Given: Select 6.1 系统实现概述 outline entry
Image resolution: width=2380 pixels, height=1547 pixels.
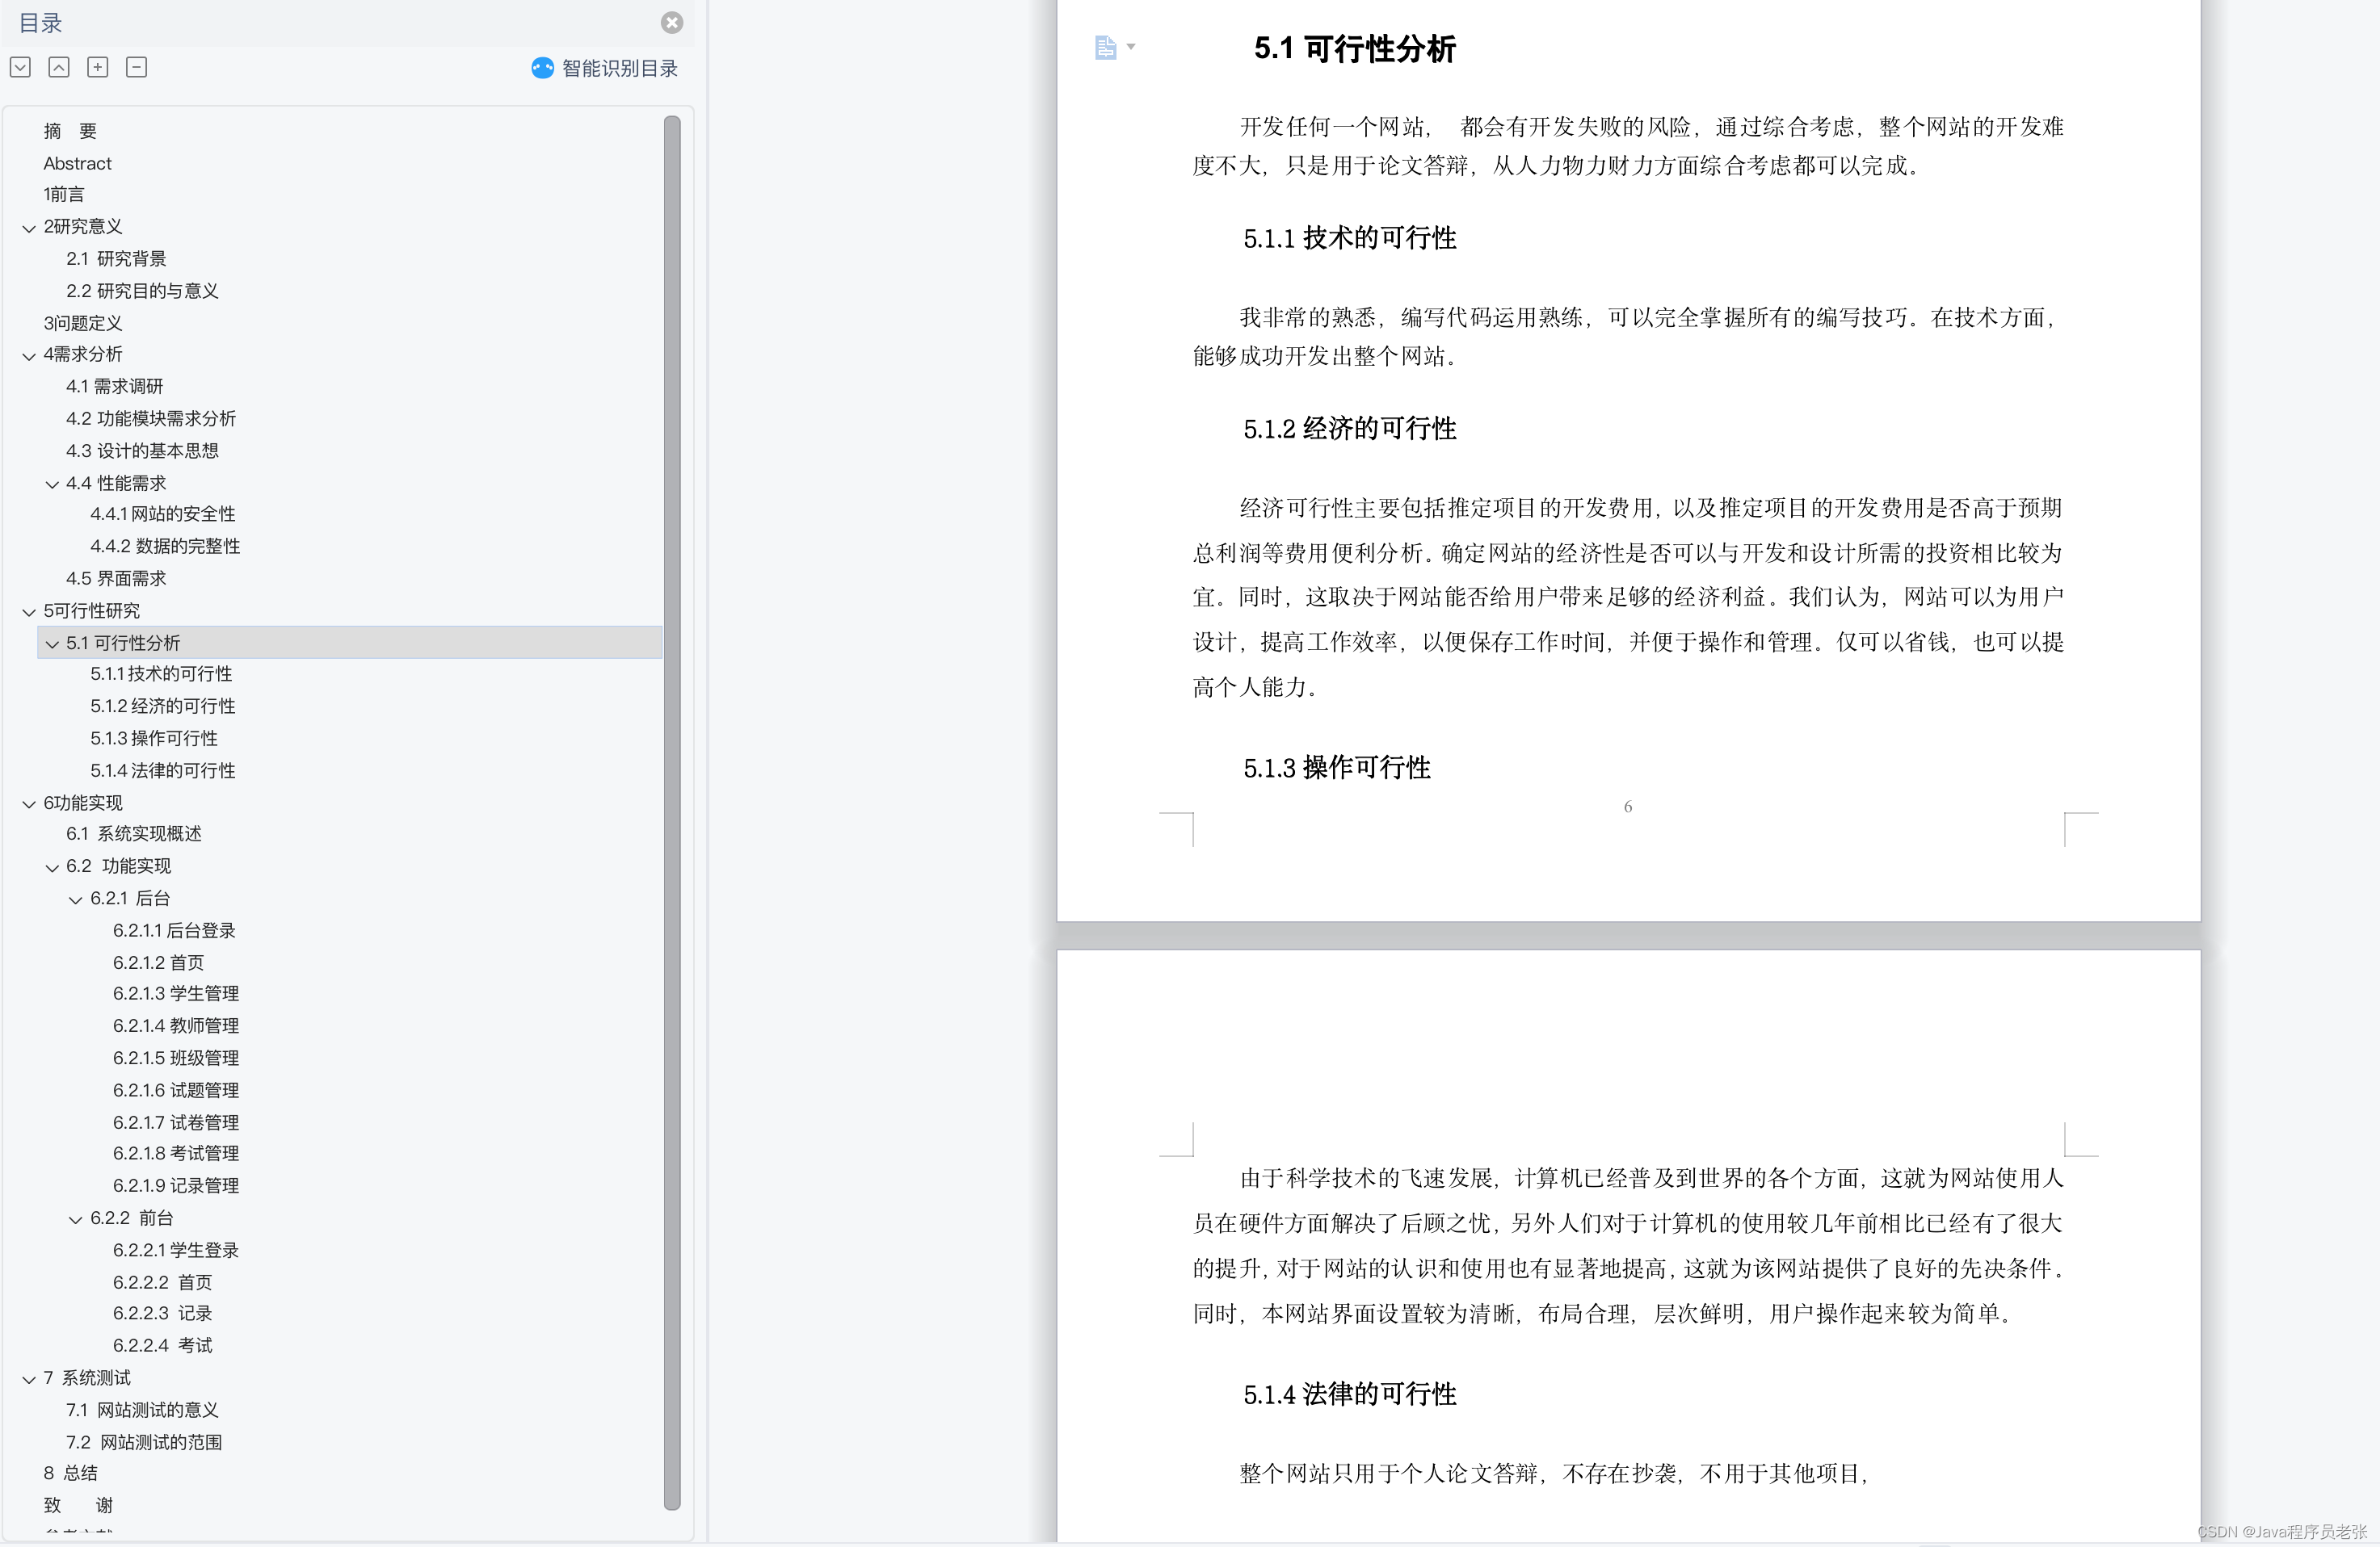Looking at the screenshot, I should (134, 833).
